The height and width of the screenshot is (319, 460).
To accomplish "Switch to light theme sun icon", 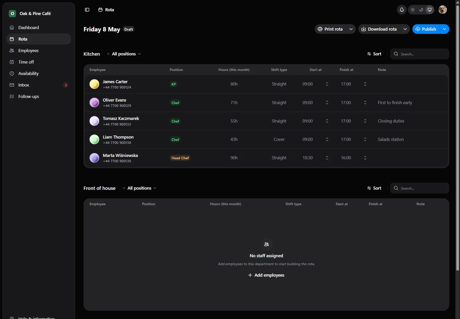I will coord(413,10).
